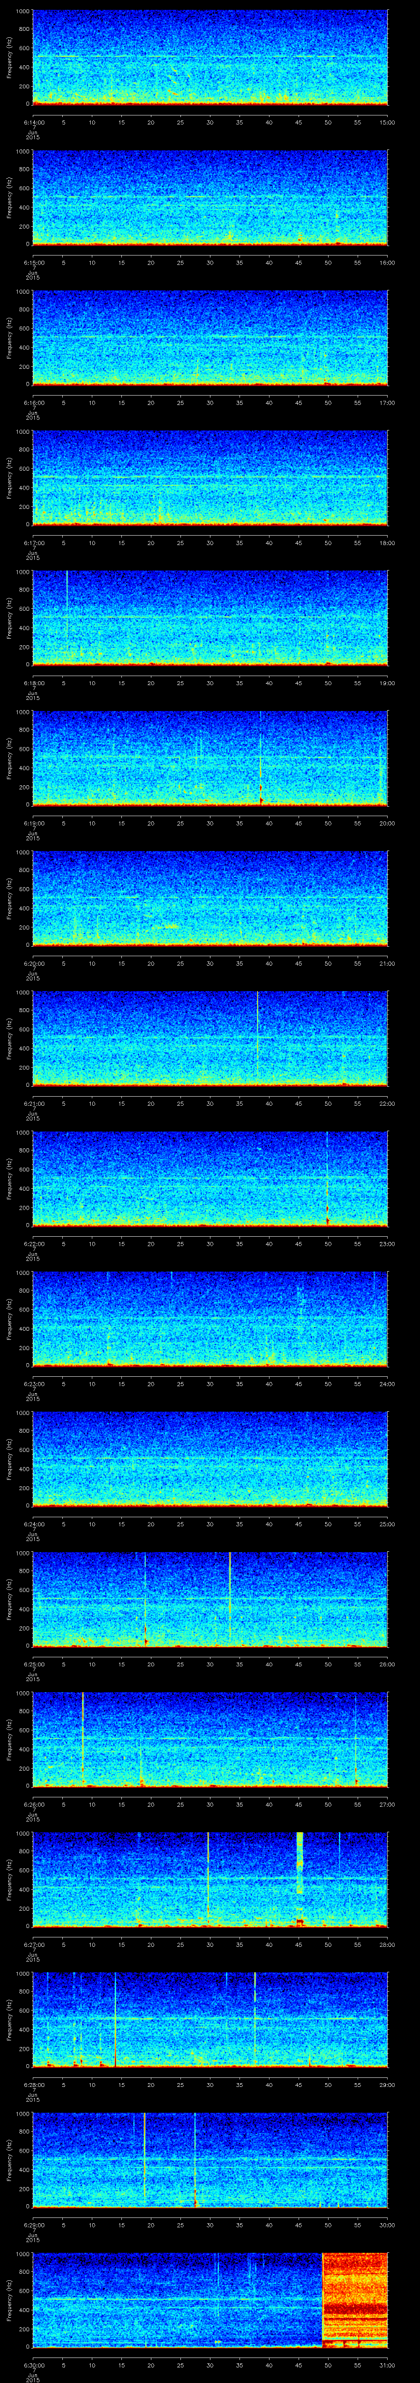420x2383 pixels.
Task: Click the 6:20:00 time axis label
Action: (x=32, y=963)
